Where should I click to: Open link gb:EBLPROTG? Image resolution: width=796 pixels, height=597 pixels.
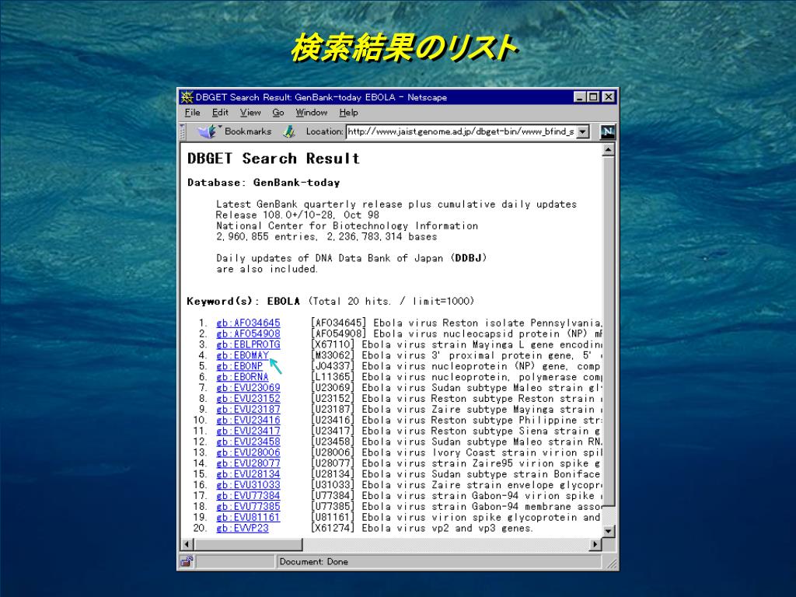(x=248, y=344)
